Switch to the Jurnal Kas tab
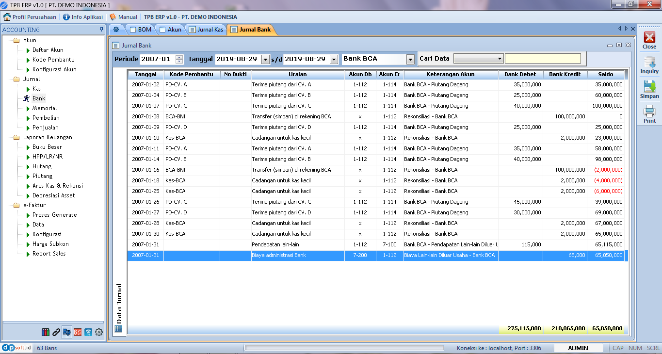 click(206, 30)
